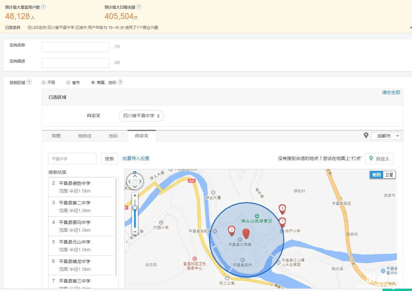Click the 定向名称 input field
The image size is (412, 291).
coord(75,47)
